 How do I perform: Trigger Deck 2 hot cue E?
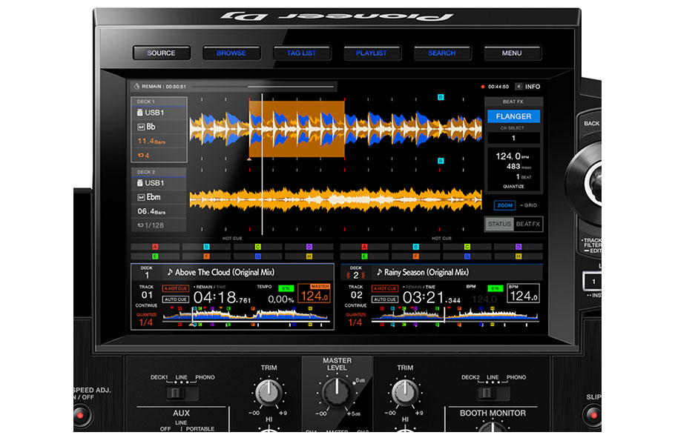365,256
